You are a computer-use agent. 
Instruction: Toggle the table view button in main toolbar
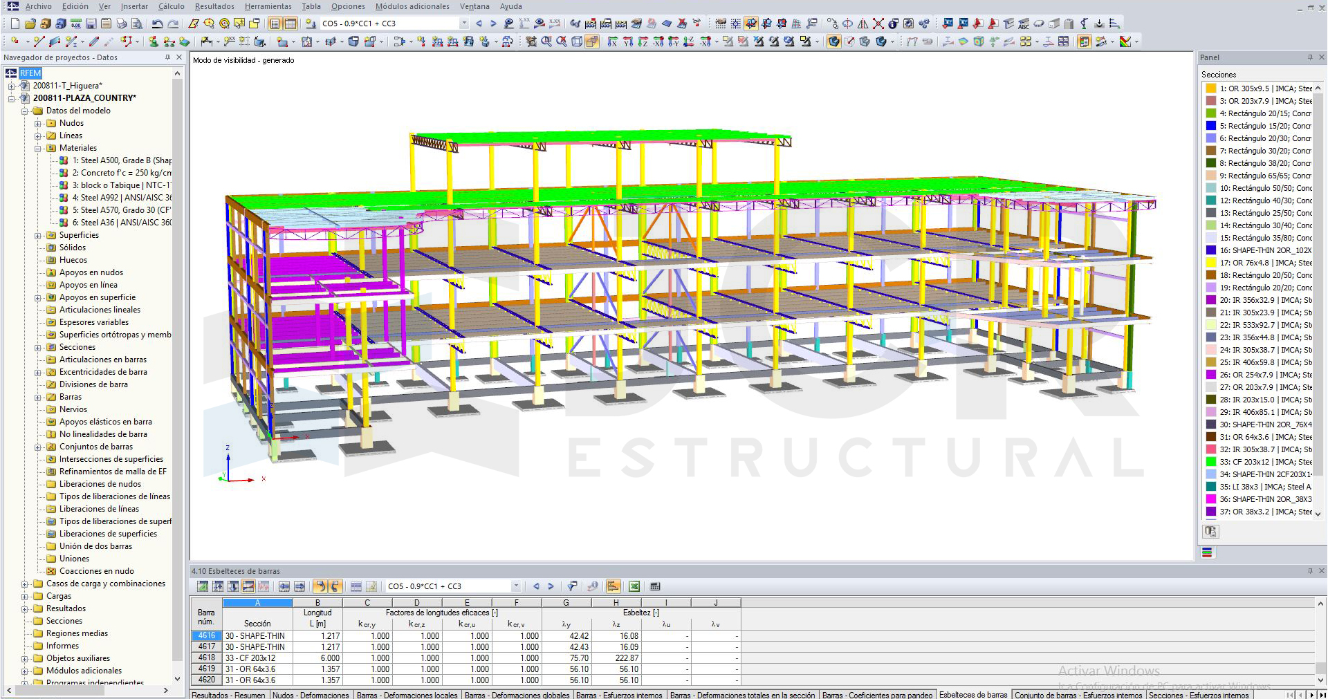290,24
